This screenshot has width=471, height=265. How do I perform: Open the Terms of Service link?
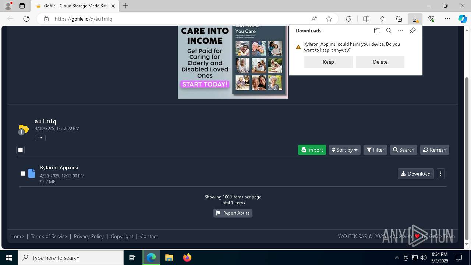point(49,236)
